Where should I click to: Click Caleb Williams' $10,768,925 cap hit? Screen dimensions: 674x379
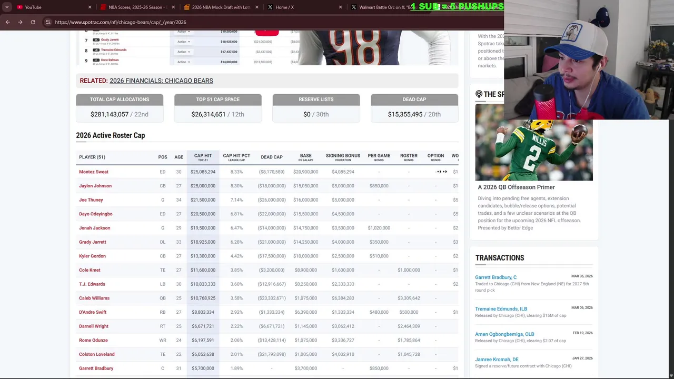203,298
